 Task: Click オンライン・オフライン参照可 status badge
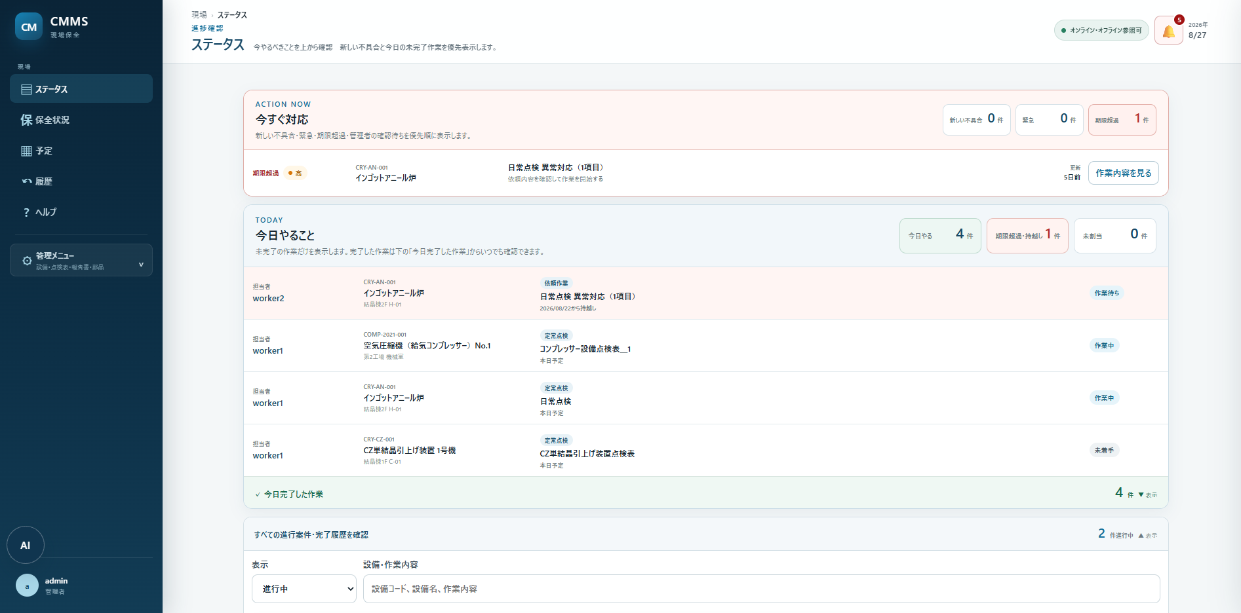pos(1101,30)
